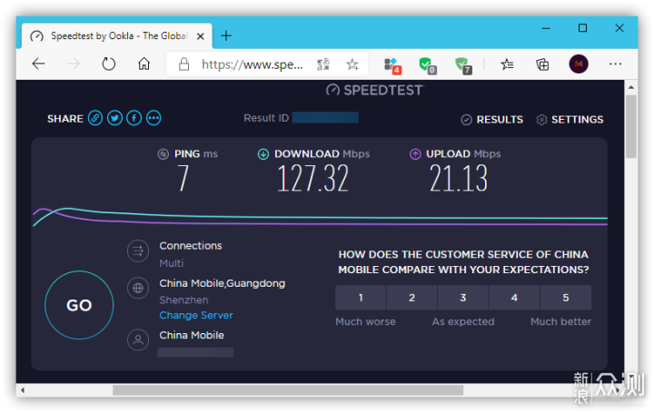Click the ping icon
The image size is (654, 413).
point(163,154)
